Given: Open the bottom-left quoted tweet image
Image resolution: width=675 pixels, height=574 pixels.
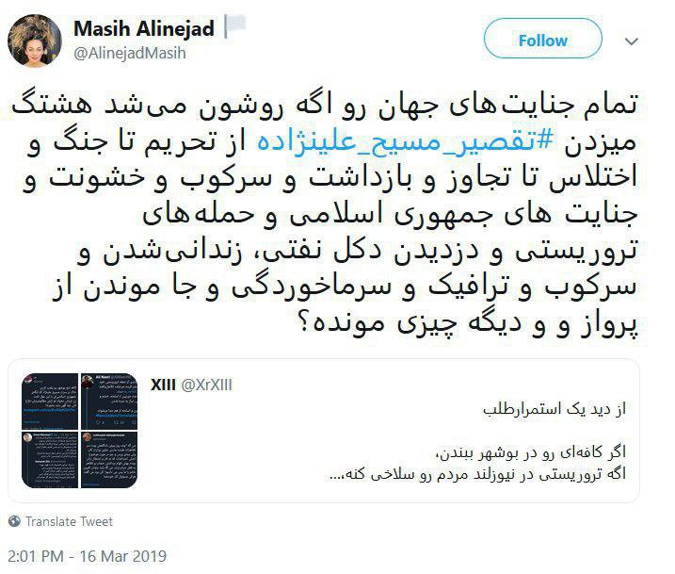Looking at the screenshot, I should point(50,460).
